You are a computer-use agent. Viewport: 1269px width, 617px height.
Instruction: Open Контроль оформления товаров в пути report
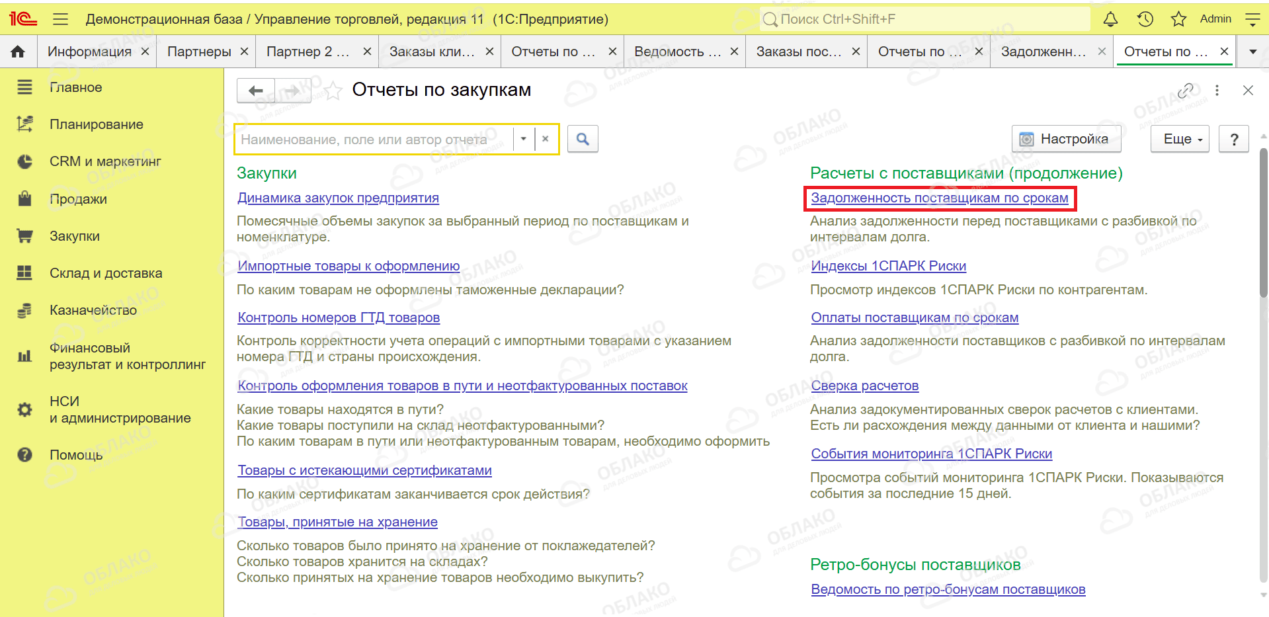462,386
